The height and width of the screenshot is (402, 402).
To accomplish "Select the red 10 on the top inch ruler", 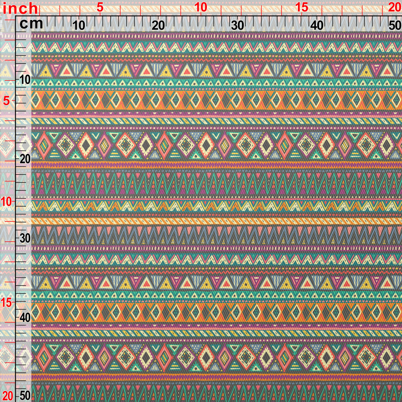I will [201, 8].
